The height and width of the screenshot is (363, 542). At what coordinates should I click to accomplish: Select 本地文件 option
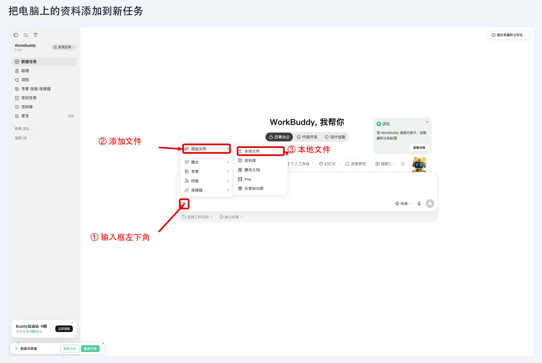[261, 151]
